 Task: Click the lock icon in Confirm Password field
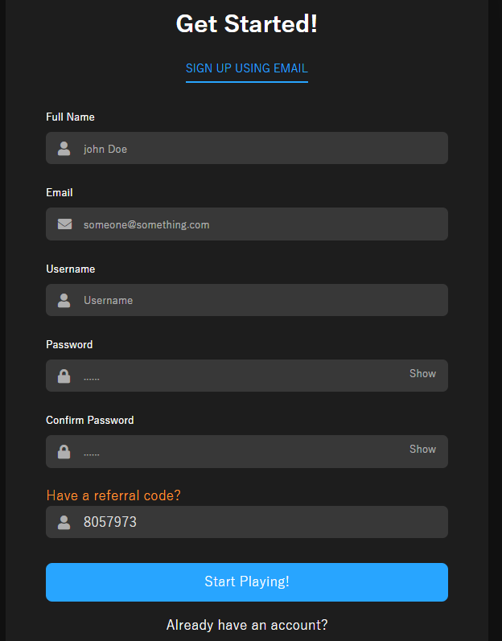(64, 451)
